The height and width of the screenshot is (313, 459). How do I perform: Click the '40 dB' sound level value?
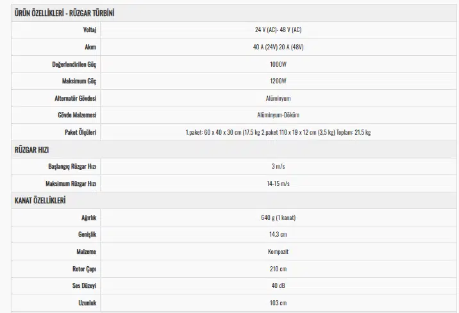tap(278, 285)
